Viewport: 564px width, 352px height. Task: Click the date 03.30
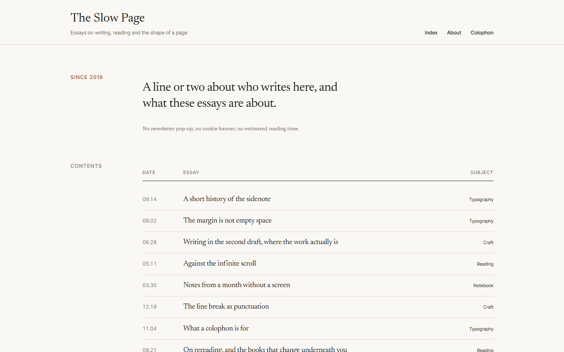coord(150,285)
